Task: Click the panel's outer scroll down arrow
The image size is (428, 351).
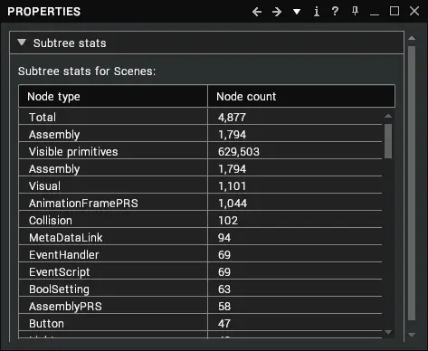Action: (412, 335)
